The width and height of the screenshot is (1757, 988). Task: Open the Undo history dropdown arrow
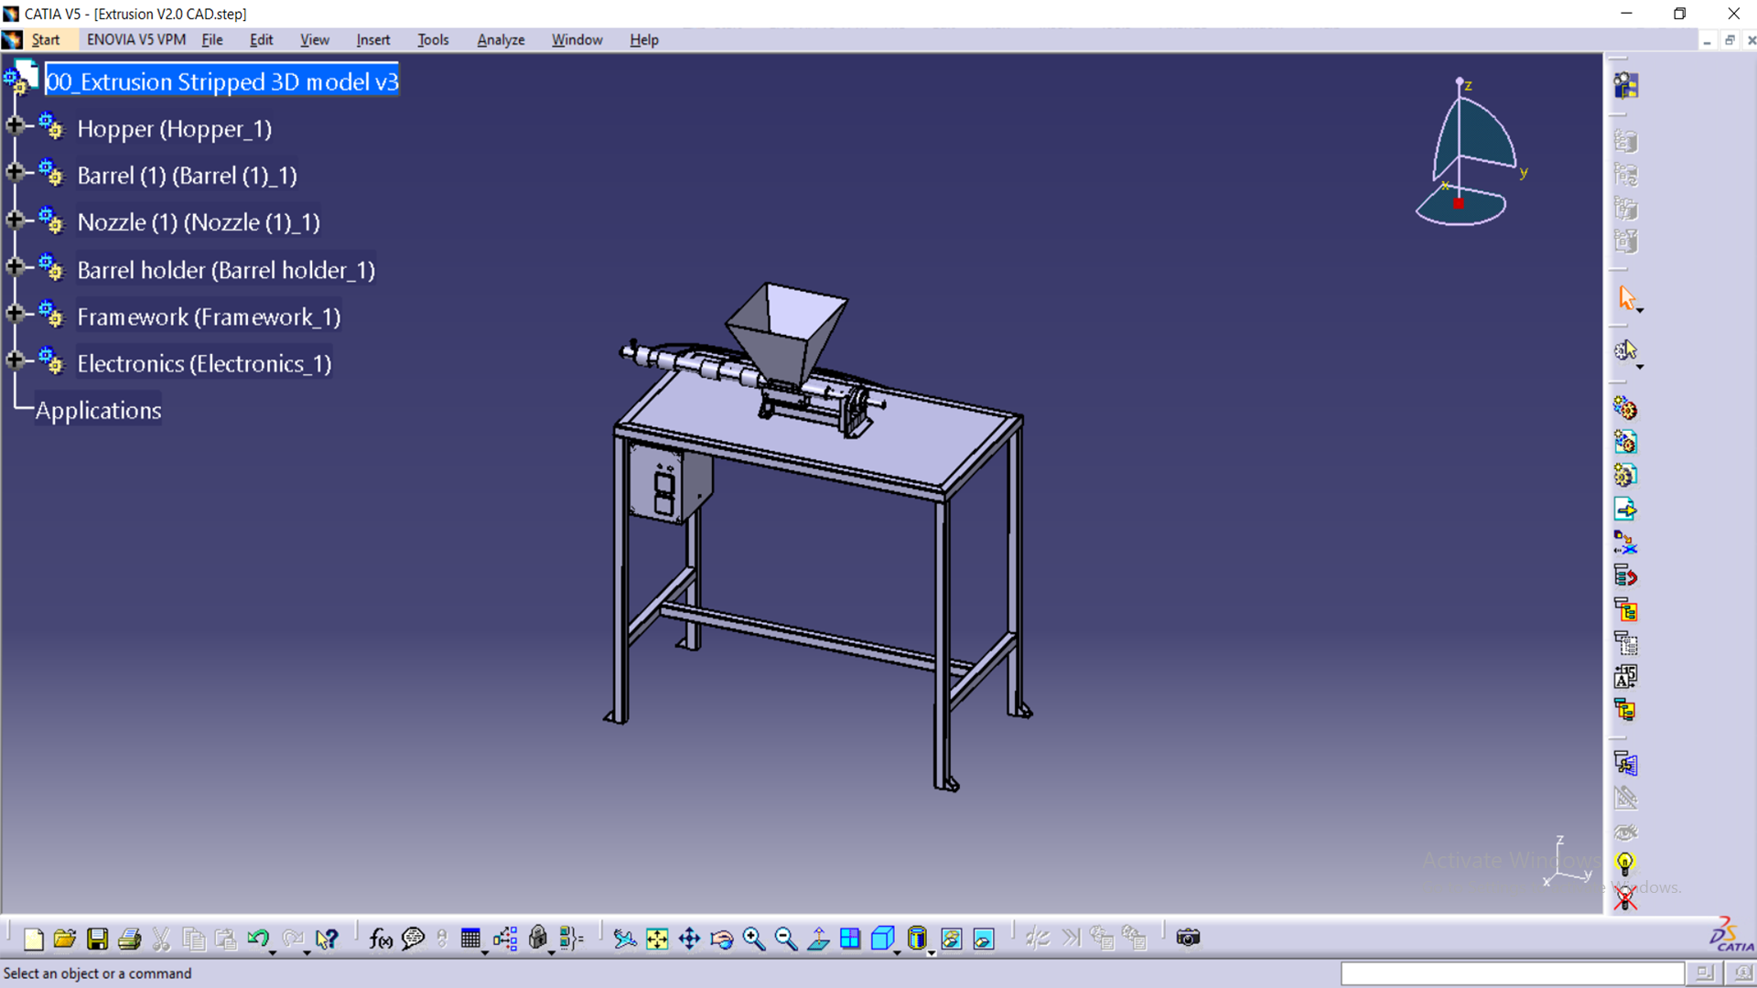[273, 952]
